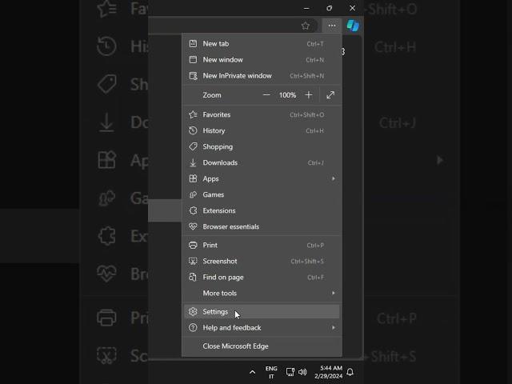The height and width of the screenshot is (384, 512).
Task: Open the Downloads menu entry
Action: tap(220, 162)
